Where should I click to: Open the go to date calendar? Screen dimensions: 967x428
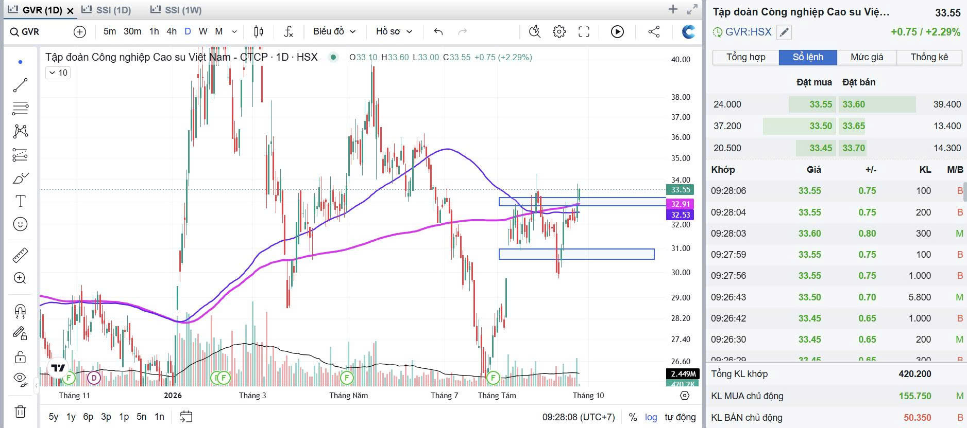tap(186, 417)
